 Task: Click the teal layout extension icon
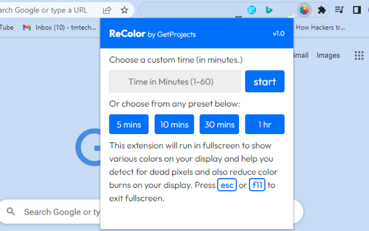252,10
